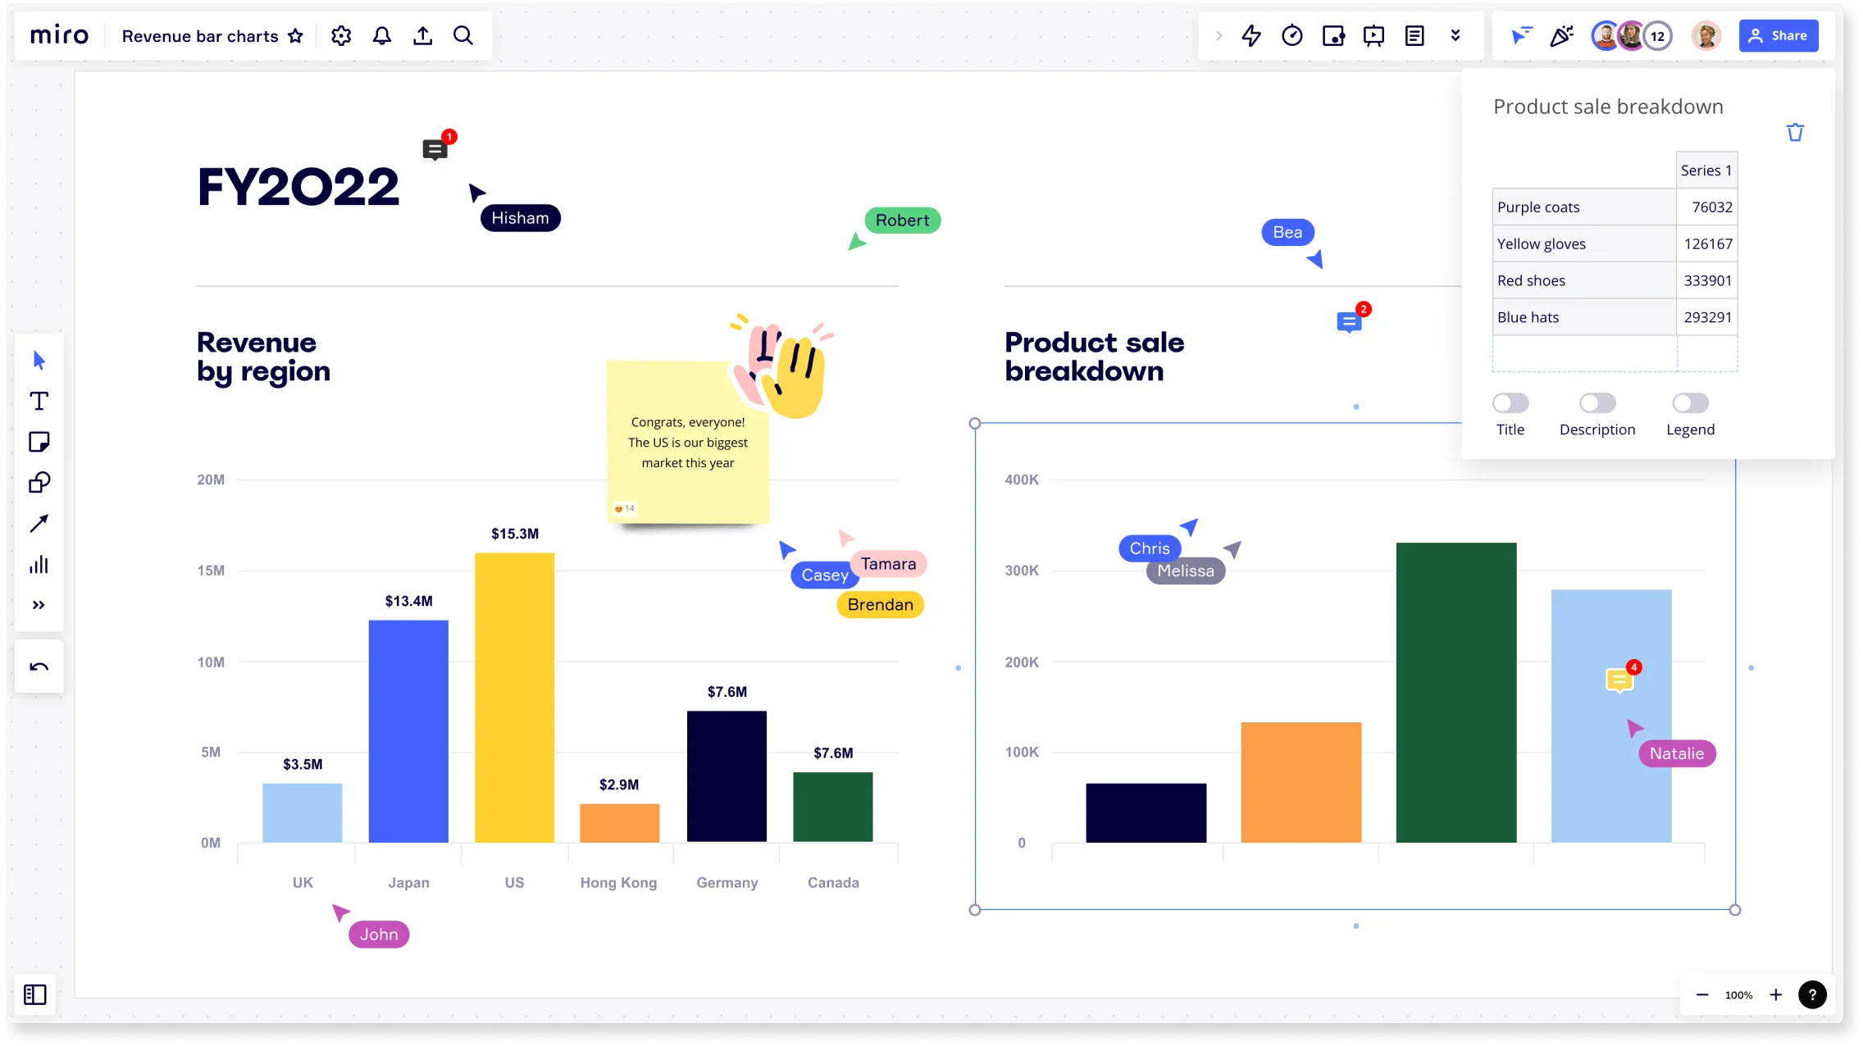This screenshot has height=1046, width=1863.
Task: Select the Sticky Note tool
Action: [x=39, y=443]
